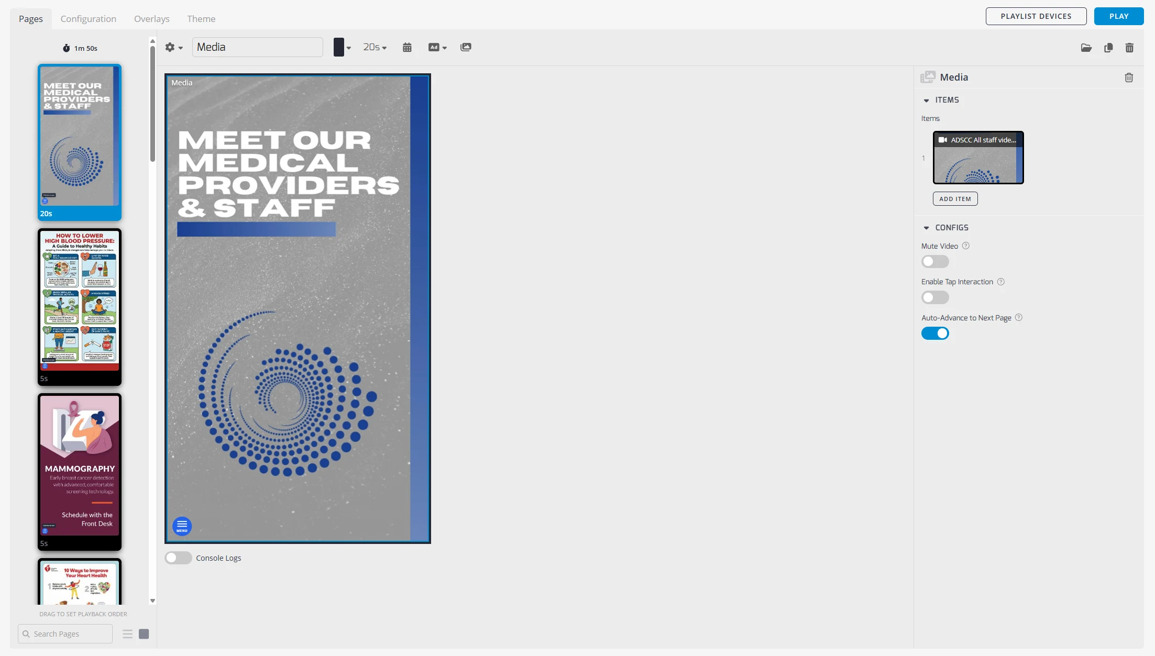
Task: Select the 10 Ways to Improve Heart Health page
Action: 80,582
